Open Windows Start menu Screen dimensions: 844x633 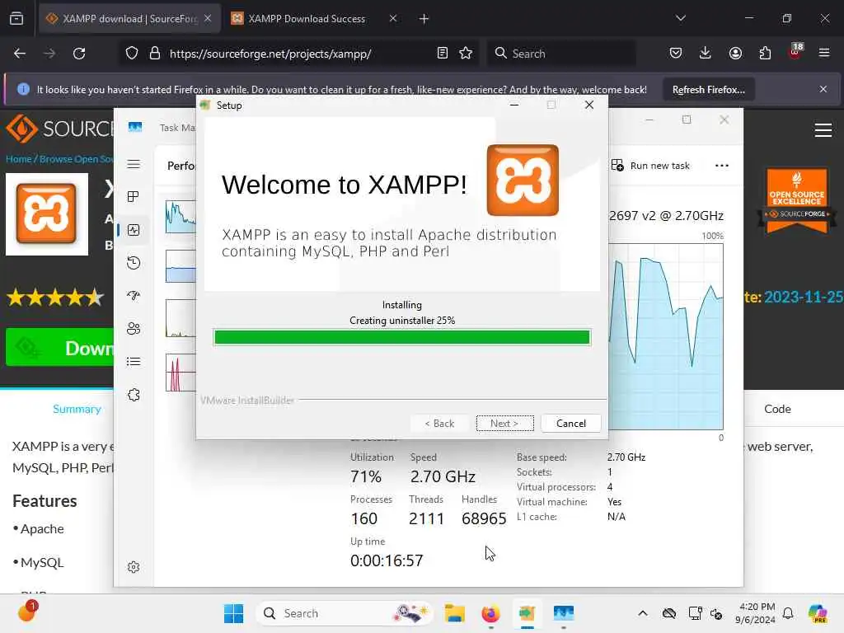pyautogui.click(x=233, y=613)
